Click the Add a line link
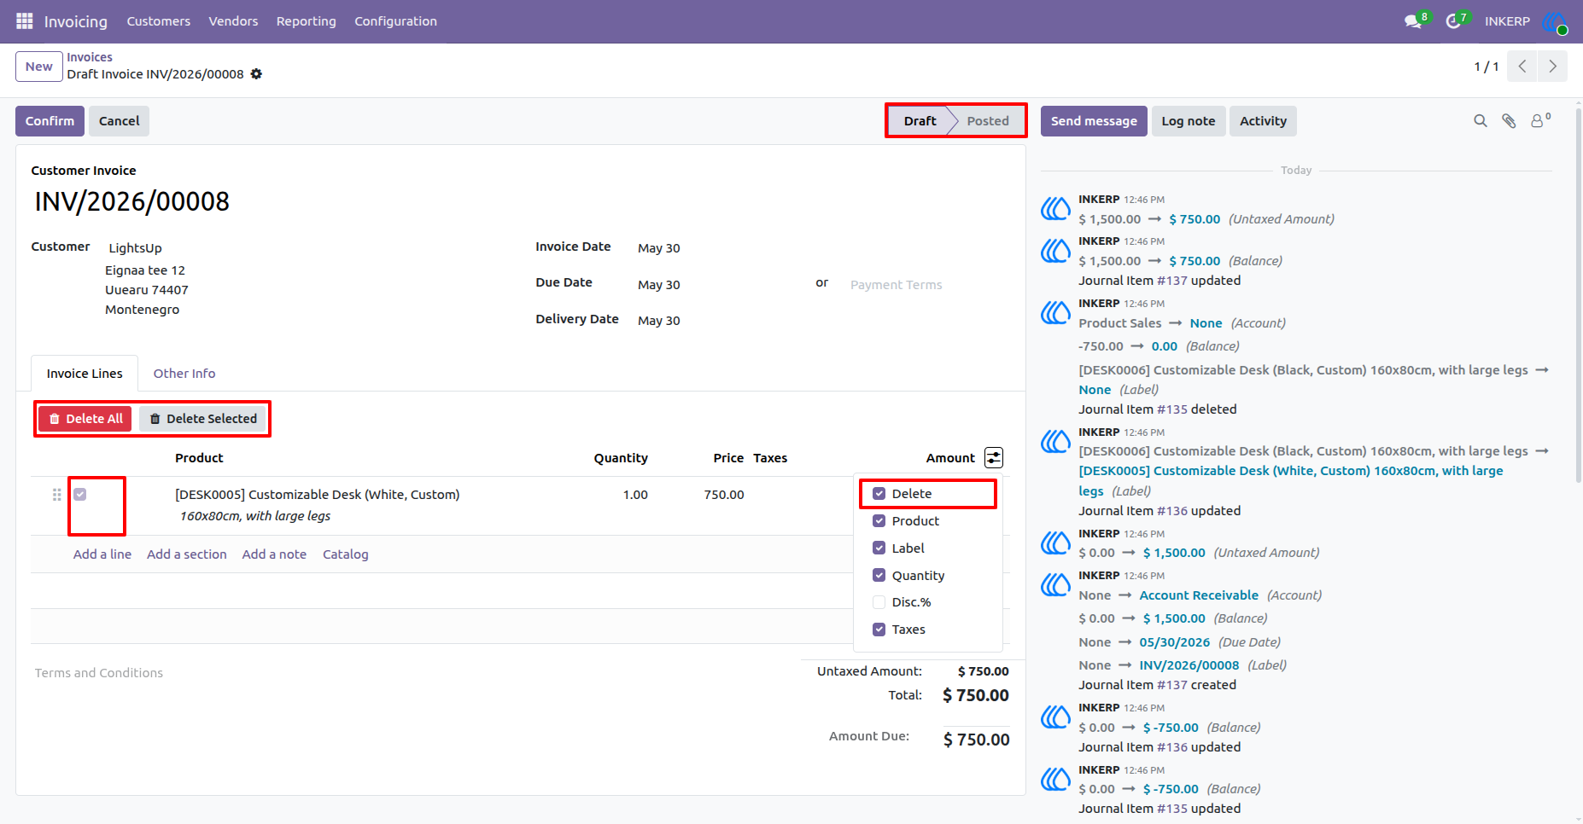 point(102,554)
